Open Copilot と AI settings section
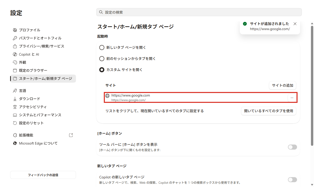 click(43, 54)
